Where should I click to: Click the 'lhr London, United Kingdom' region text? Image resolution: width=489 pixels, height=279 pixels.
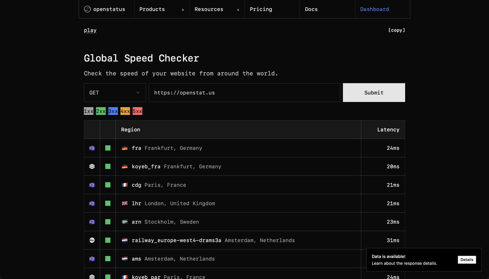[x=173, y=203]
